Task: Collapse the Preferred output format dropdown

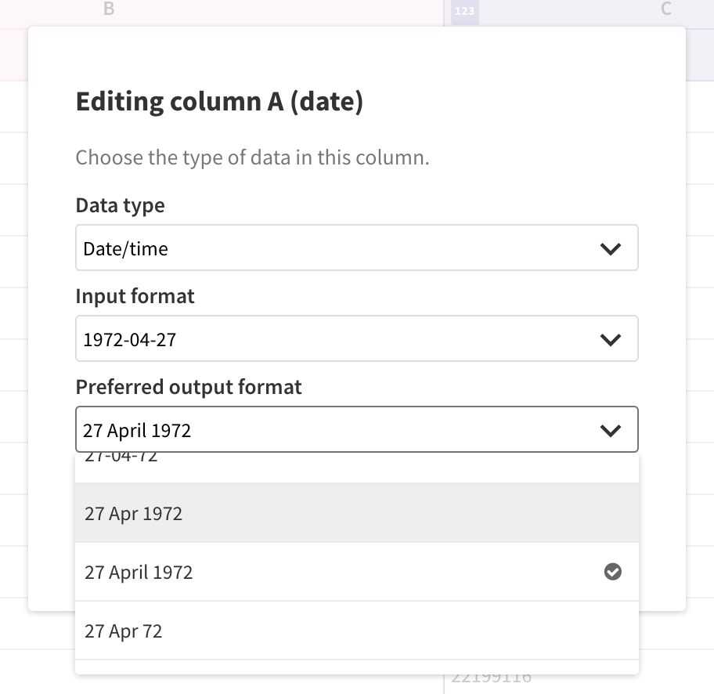Action: point(356,429)
